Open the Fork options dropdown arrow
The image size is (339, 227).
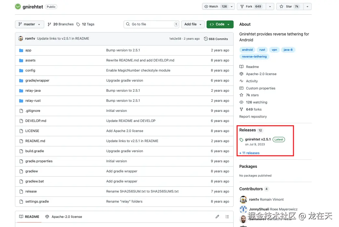point(270,7)
